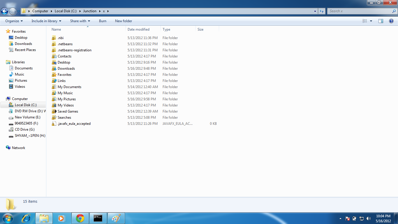398x224 pixels.
Task: Select the My Videos folder icon
Action: tap(54, 105)
